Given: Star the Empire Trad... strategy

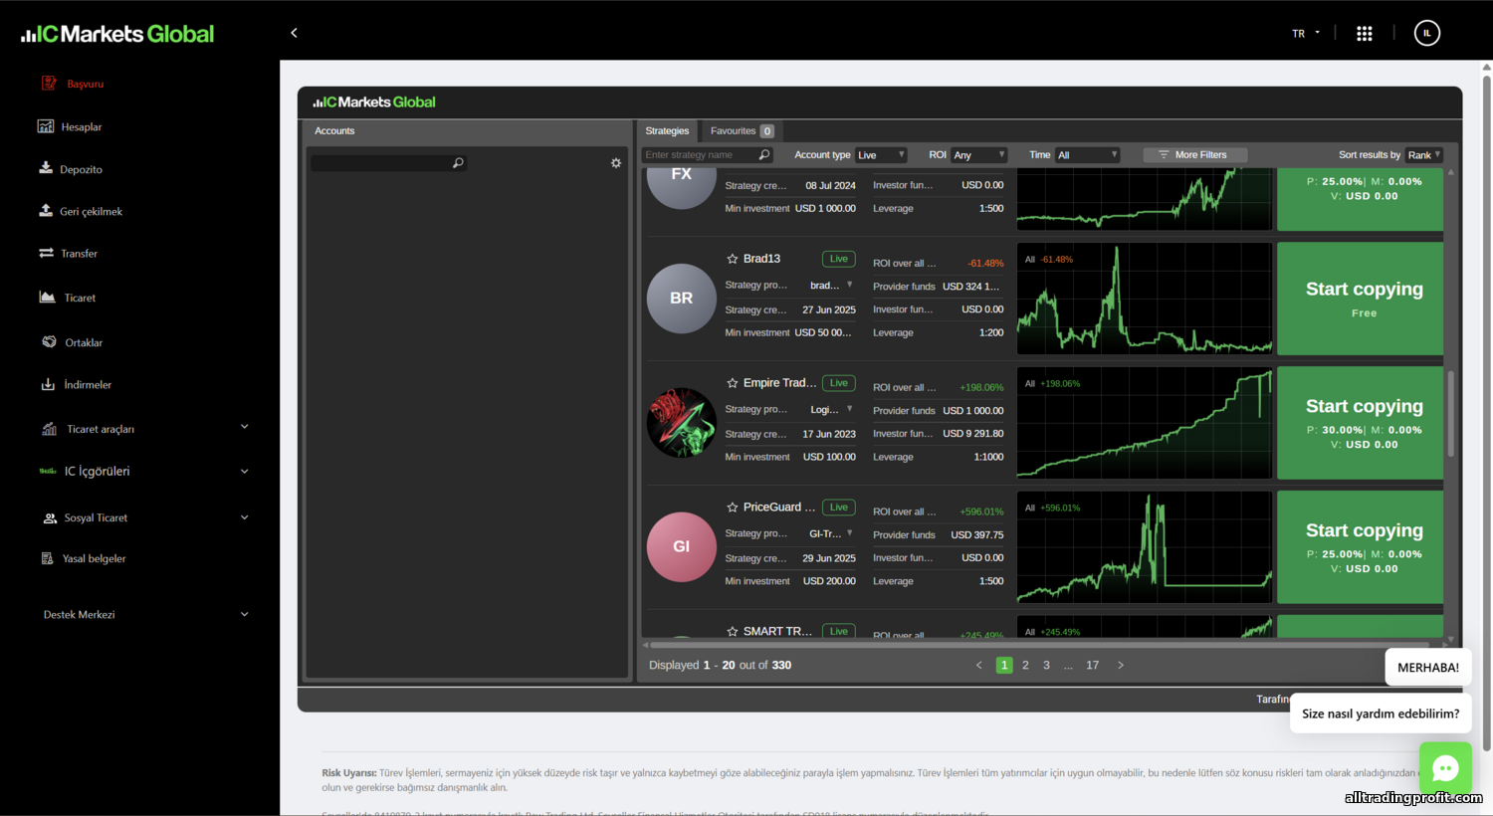Looking at the screenshot, I should pos(733,383).
